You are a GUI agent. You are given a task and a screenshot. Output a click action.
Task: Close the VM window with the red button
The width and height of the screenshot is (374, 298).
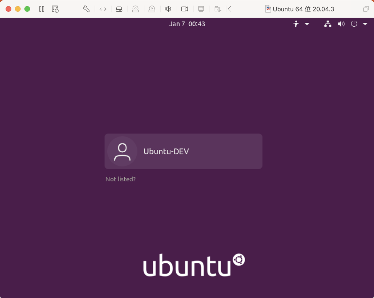coord(8,9)
